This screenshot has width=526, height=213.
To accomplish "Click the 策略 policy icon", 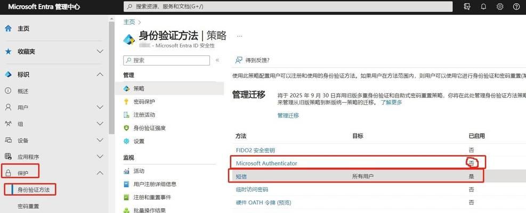I will click(126, 88).
